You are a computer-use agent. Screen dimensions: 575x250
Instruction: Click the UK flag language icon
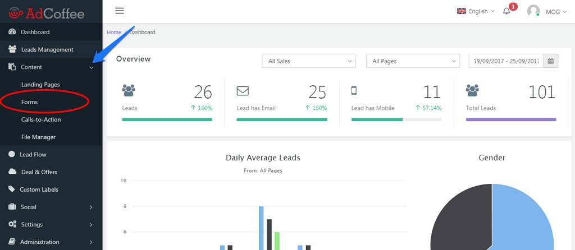pos(462,11)
